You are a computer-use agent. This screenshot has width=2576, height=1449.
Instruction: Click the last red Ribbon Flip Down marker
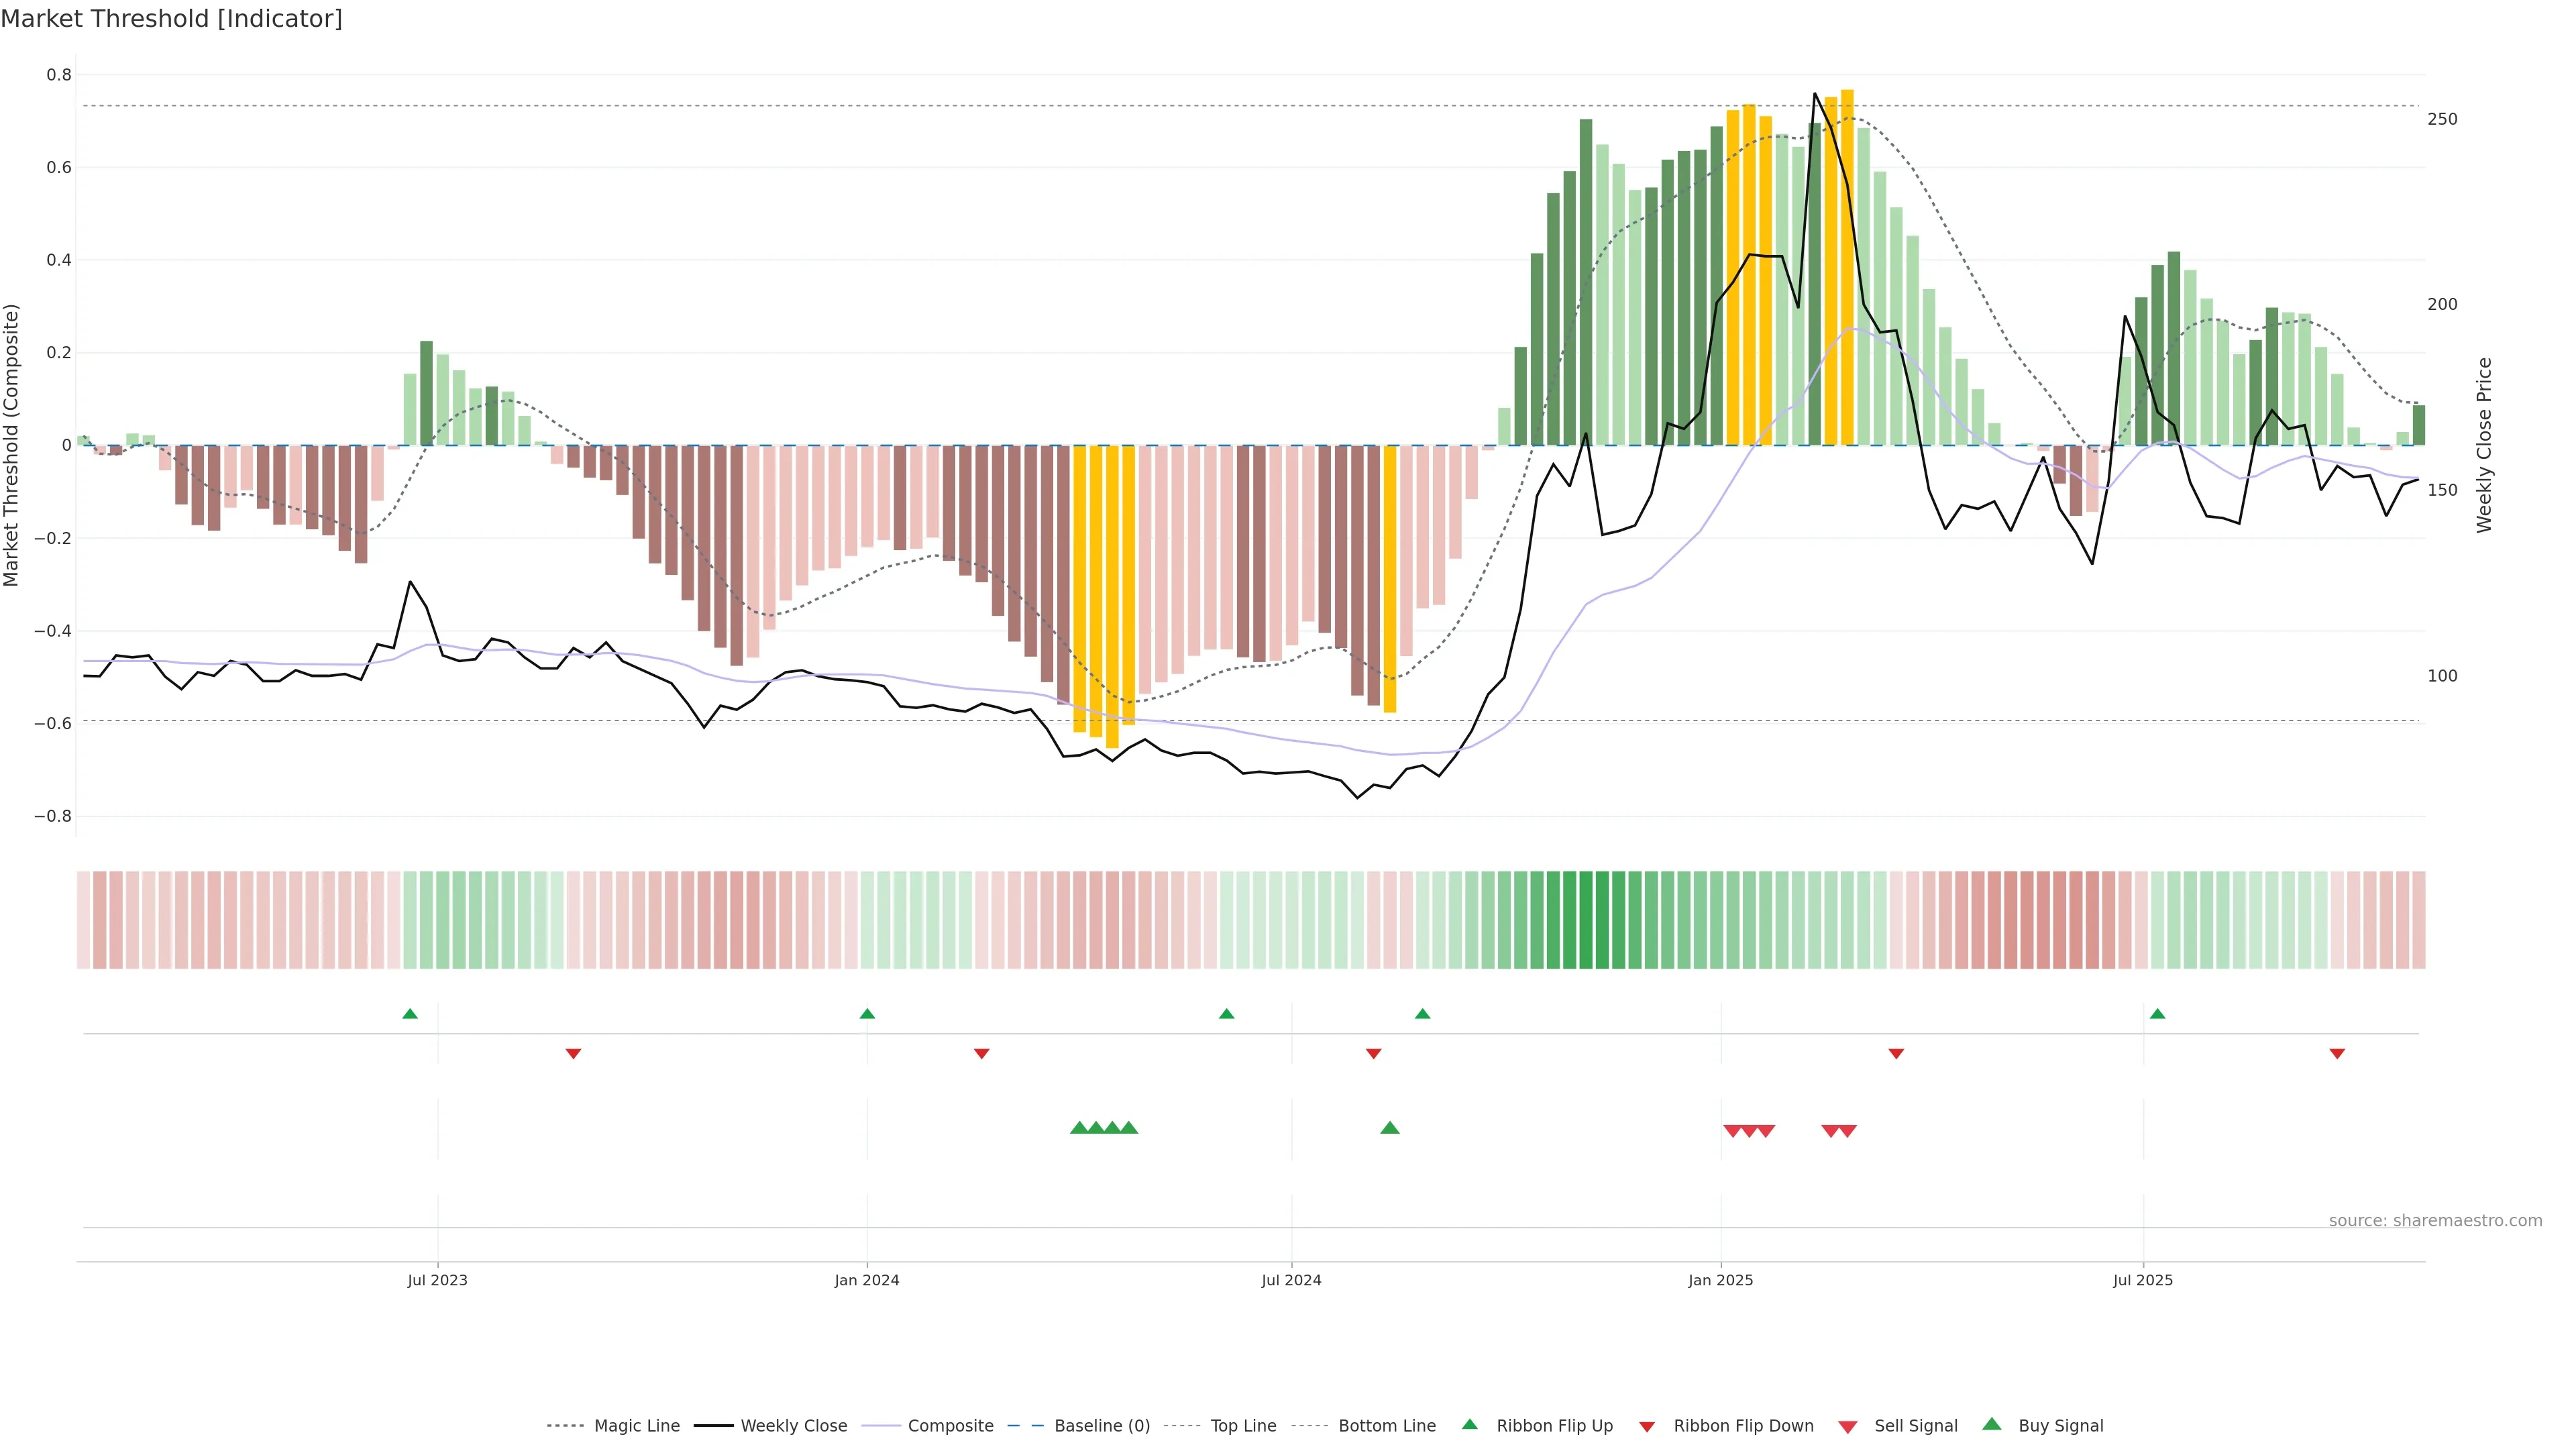(2337, 1053)
